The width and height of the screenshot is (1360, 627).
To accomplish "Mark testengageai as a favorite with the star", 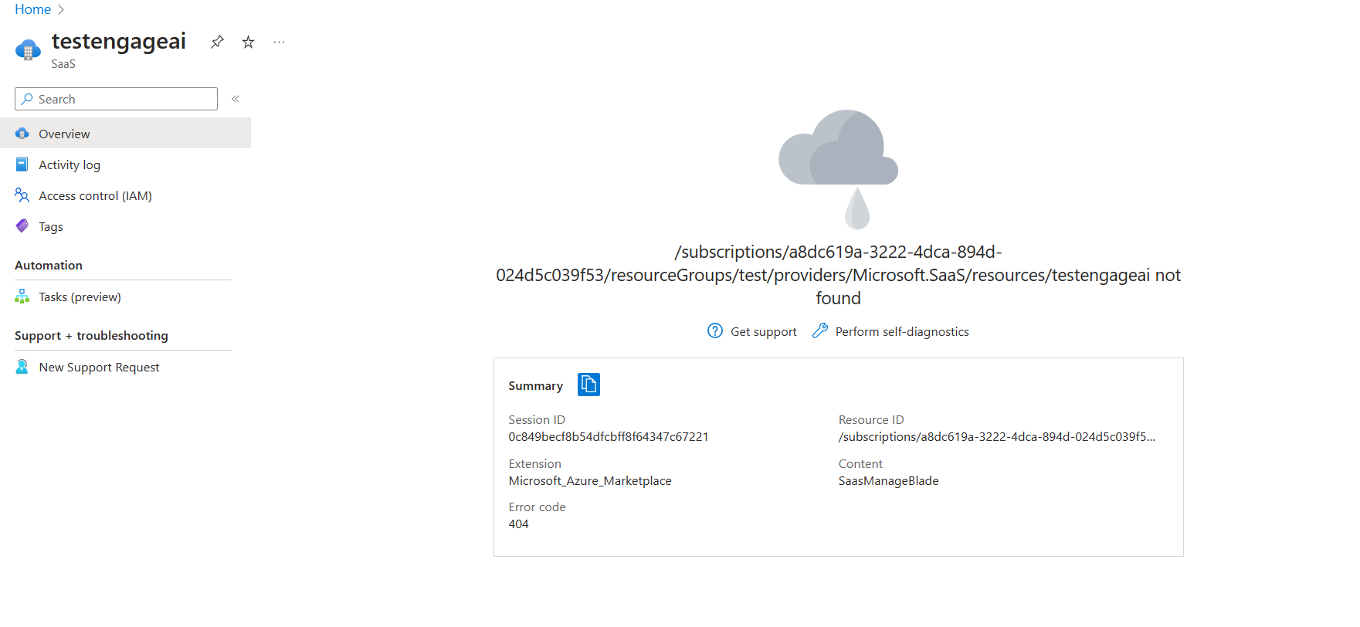I will click(248, 42).
